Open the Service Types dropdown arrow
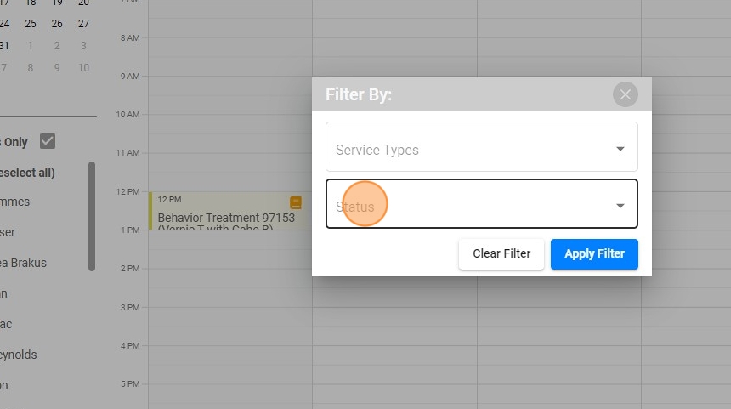The height and width of the screenshot is (409, 731). 620,149
